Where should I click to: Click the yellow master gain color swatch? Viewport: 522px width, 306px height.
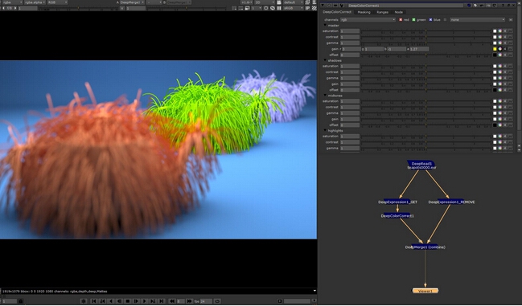pyautogui.click(x=495, y=49)
